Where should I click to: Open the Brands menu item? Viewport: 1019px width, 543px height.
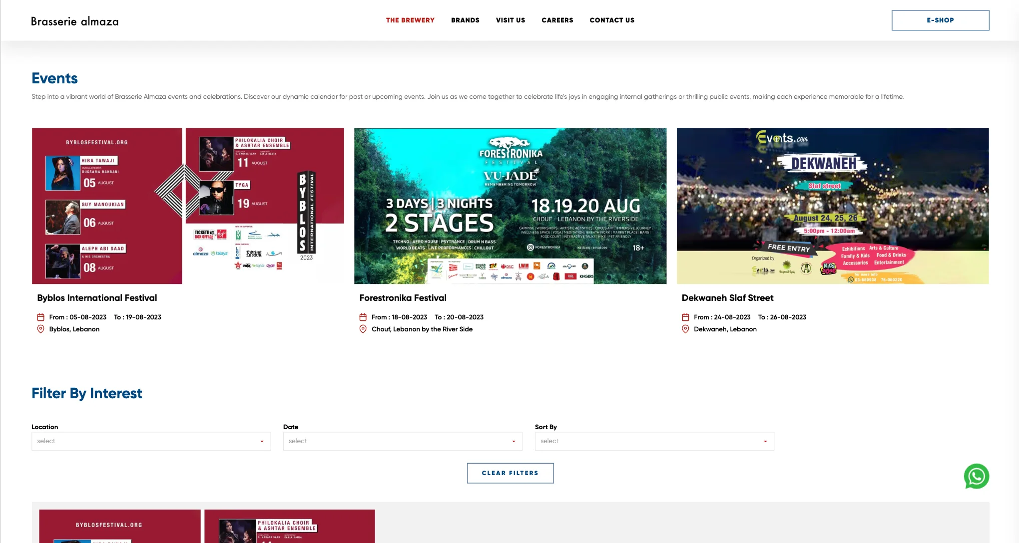tap(465, 20)
